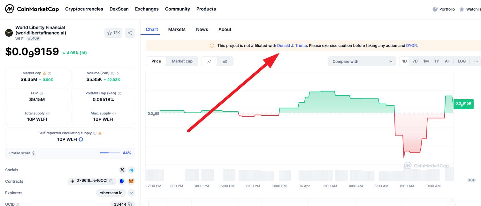This screenshot has height=206, width=481.
Task: Open the DexScan menu
Action: click(119, 9)
